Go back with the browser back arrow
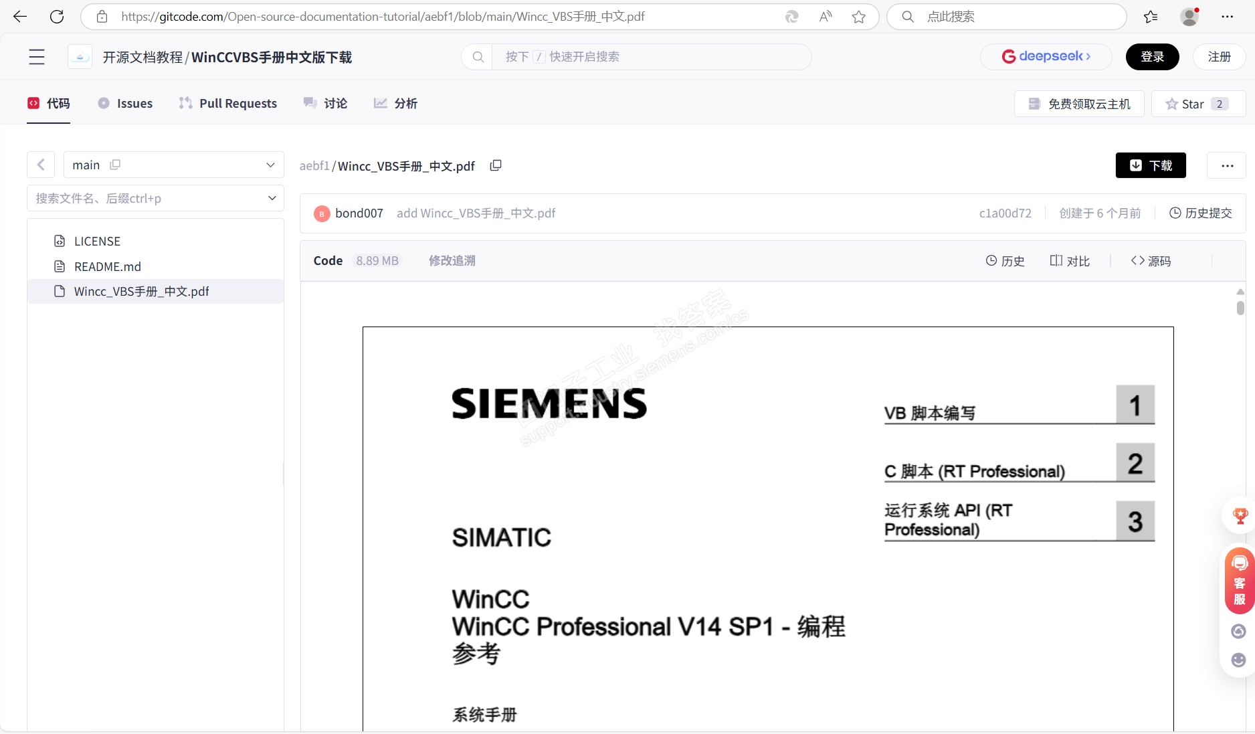The width and height of the screenshot is (1255, 734). (20, 17)
